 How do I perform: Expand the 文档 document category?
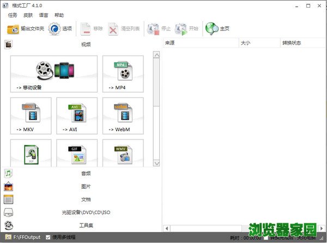click(85, 199)
